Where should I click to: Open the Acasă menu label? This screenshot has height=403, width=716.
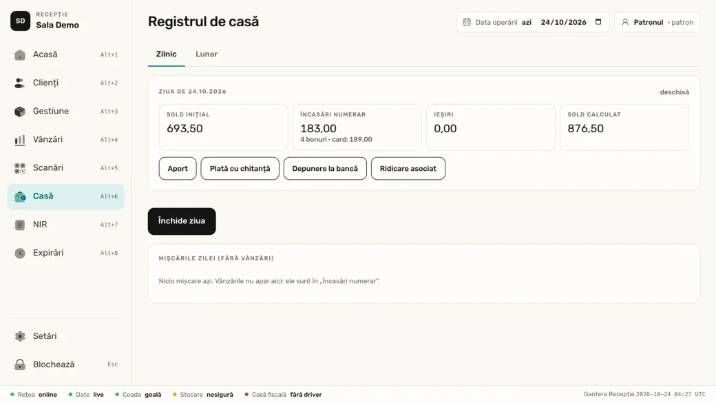(x=45, y=54)
